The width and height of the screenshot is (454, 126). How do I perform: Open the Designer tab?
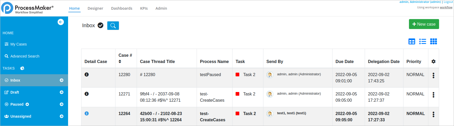click(95, 8)
